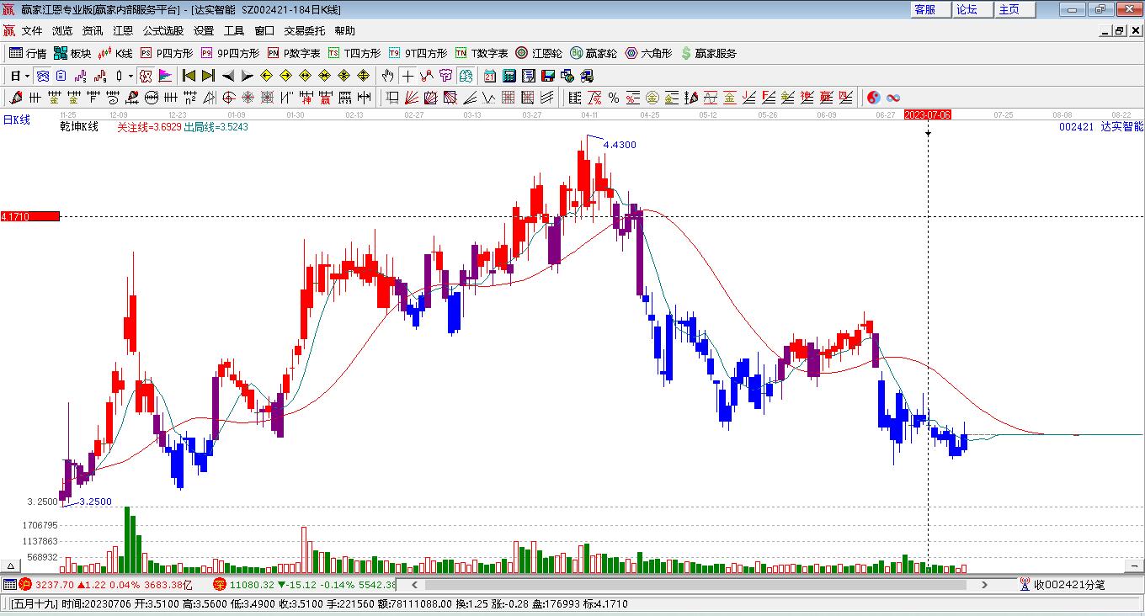Open the 9P四方形 tool
This screenshot has height=616, width=1145.
[230, 53]
